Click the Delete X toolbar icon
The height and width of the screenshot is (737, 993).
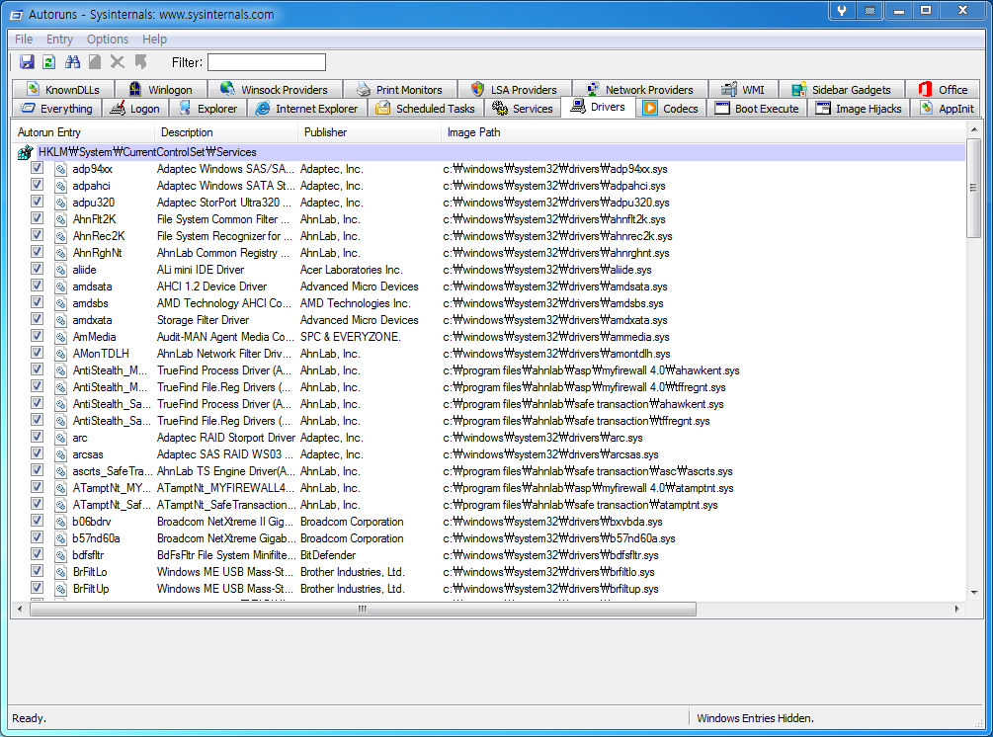pyautogui.click(x=118, y=62)
